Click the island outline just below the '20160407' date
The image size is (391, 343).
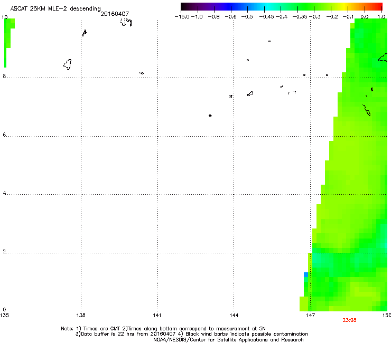(x=126, y=22)
